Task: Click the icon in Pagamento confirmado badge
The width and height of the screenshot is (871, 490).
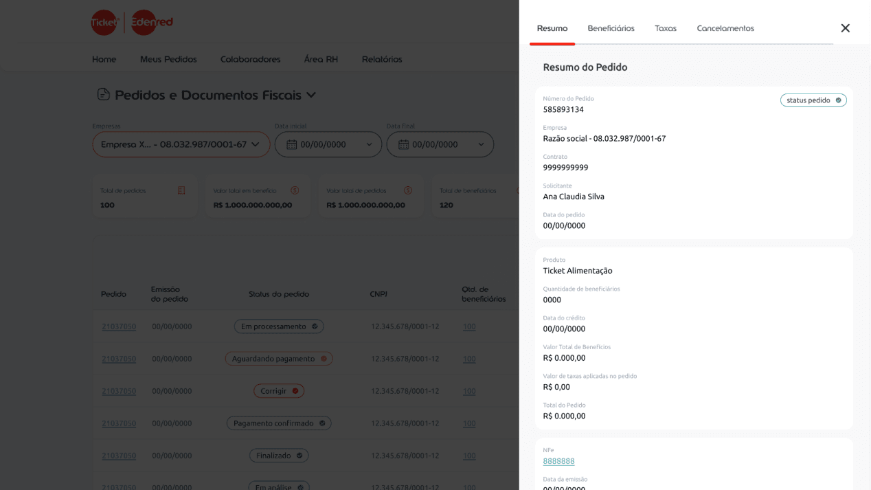Action: tap(322, 423)
